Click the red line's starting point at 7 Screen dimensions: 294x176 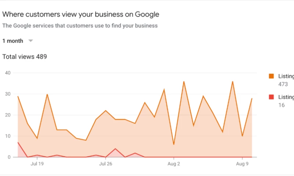18,142
